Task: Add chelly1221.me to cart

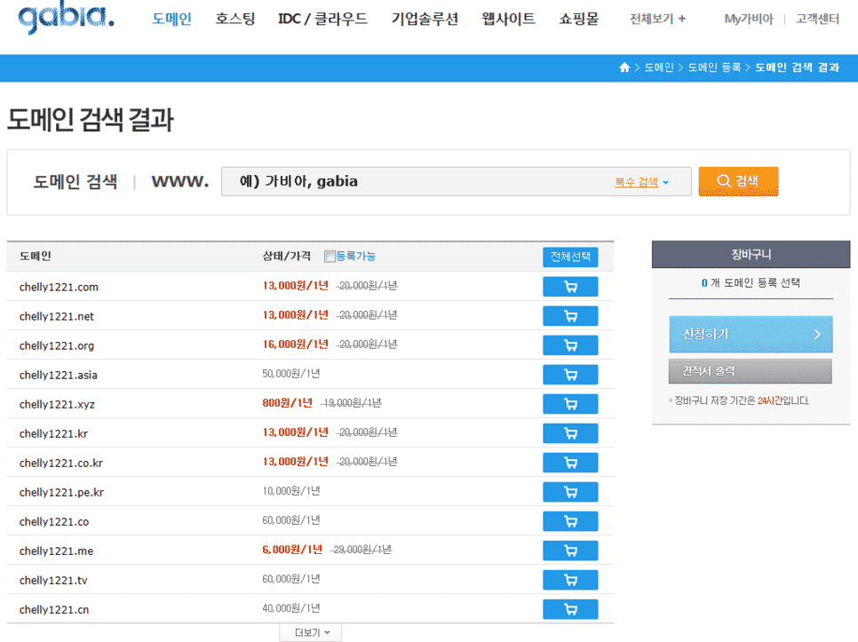Action: (570, 551)
